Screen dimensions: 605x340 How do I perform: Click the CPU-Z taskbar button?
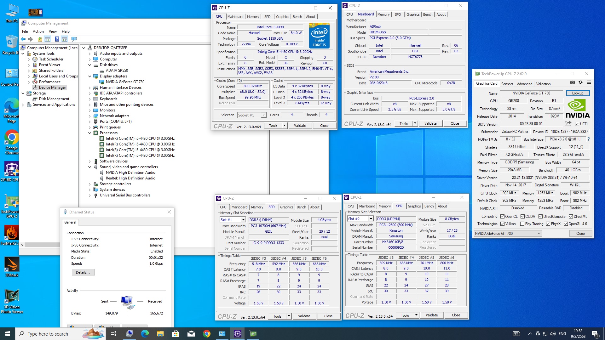point(238,334)
